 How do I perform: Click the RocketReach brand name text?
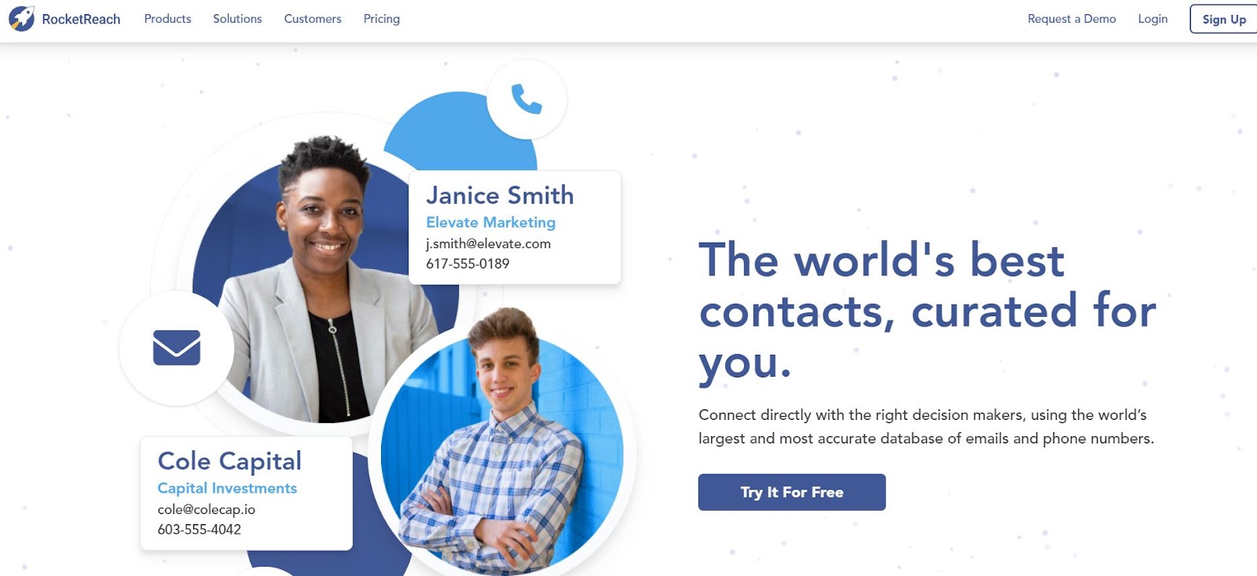[81, 19]
